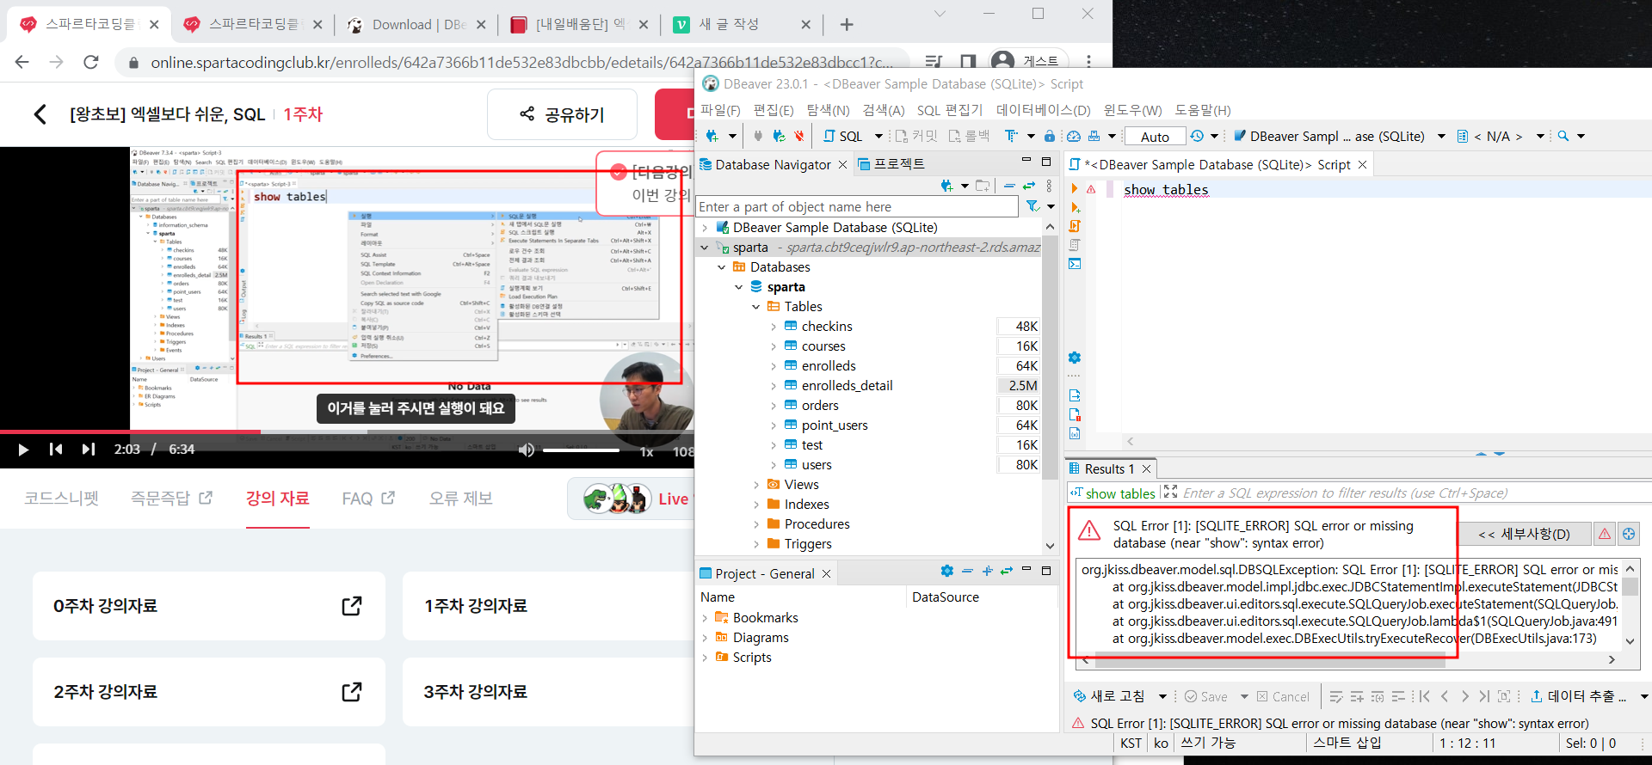This screenshot has width=1652, height=765.
Task: Click the horizontal scrollbar of the error stack trace
Action: pyautogui.click(x=1269, y=659)
